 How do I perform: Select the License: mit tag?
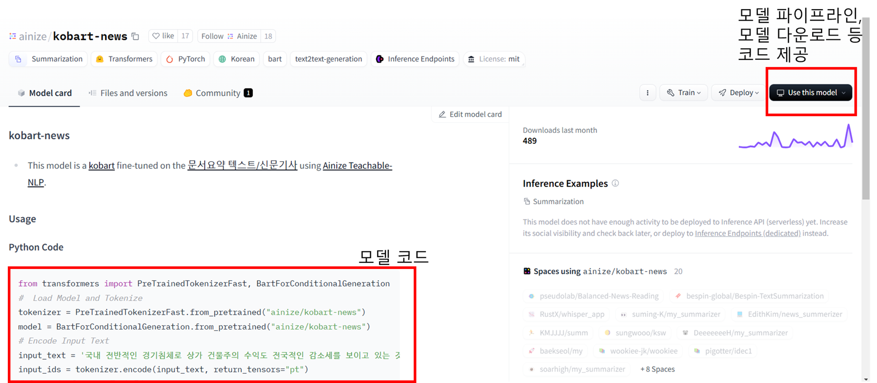point(494,59)
